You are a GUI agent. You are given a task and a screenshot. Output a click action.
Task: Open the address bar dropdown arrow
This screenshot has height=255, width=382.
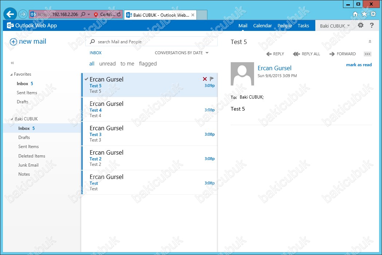(89, 15)
